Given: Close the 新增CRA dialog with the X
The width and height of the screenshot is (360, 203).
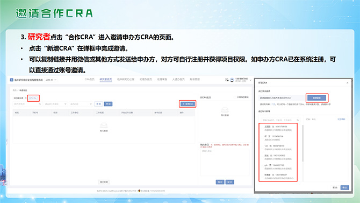Looking at the screenshot, I should pos(347,82).
